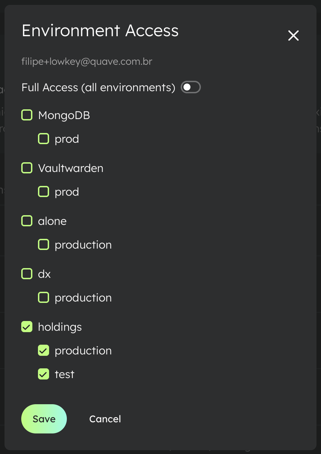Click the Full Access (all environments) label
Screen dimensions: 321x454
[x=98, y=87]
